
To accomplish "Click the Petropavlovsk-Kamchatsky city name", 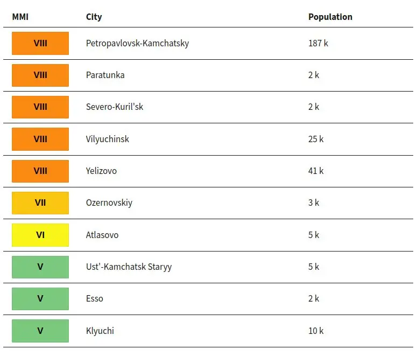I will pos(138,43).
